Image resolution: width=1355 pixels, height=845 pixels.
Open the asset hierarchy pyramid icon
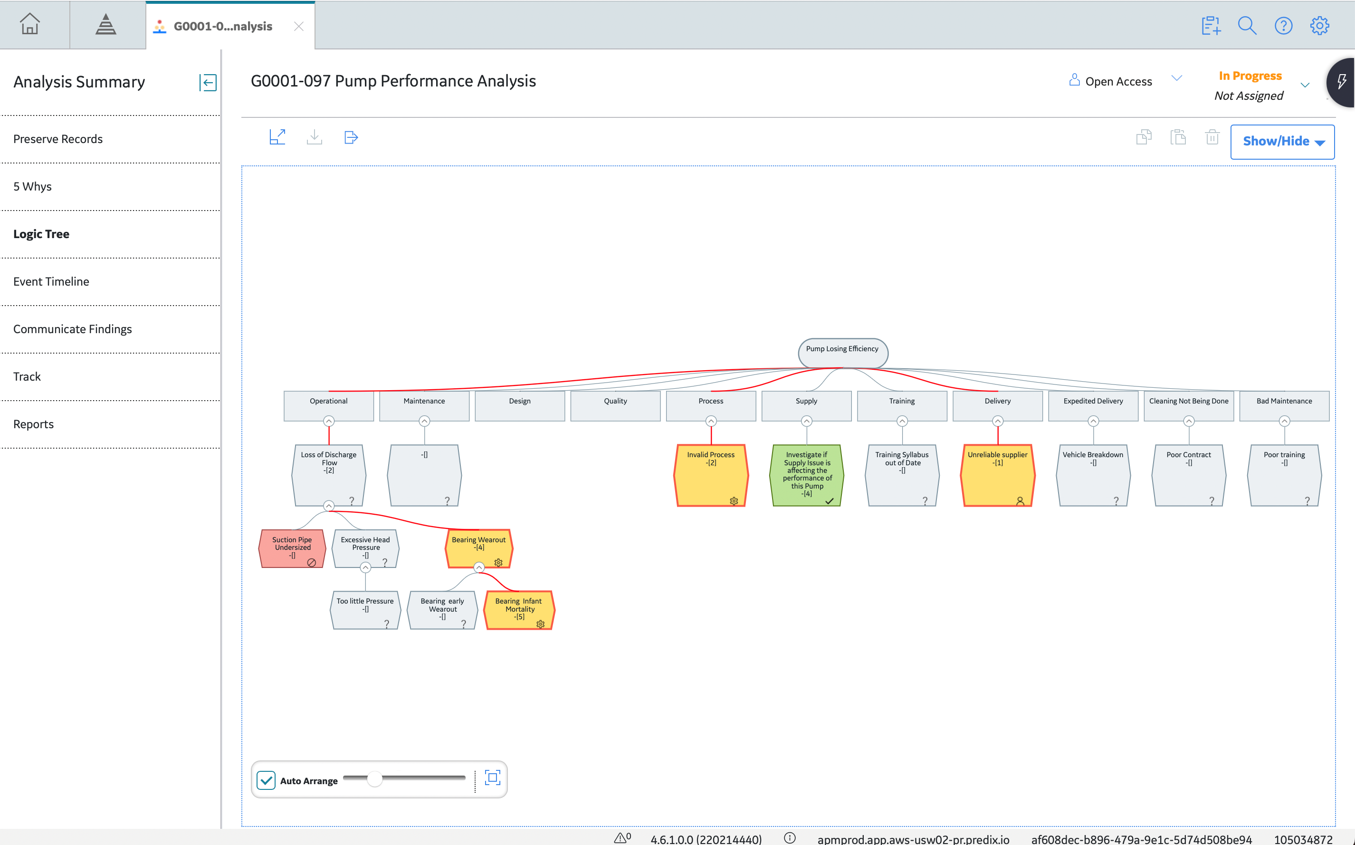105,25
